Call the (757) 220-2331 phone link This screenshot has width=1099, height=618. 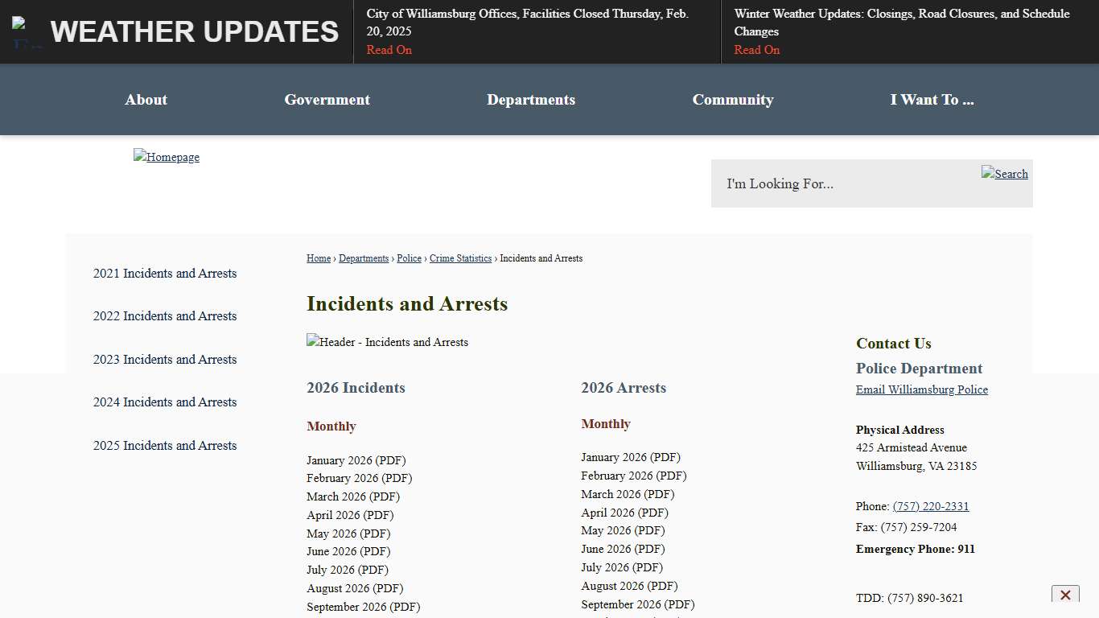(x=930, y=506)
